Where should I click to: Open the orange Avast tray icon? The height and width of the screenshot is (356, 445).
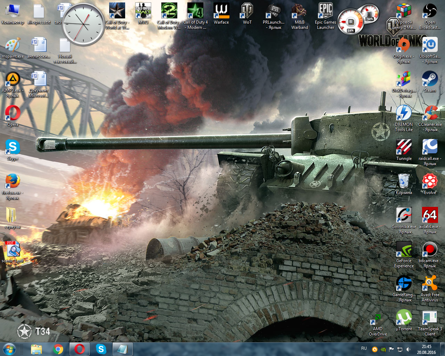coord(375,349)
